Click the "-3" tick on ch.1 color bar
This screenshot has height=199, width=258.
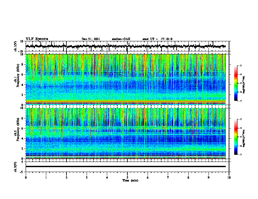[240, 66]
